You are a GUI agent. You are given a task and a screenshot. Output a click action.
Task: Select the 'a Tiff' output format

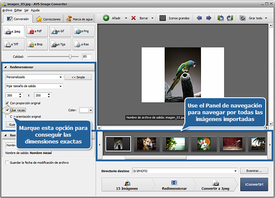[14, 43]
